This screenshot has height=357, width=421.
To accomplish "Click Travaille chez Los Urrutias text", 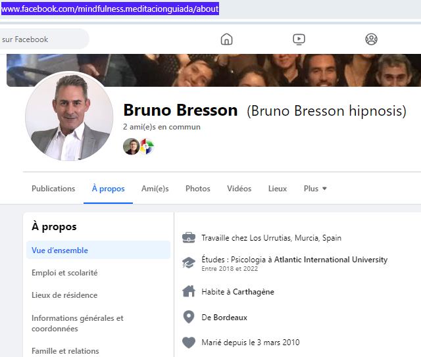I will pyautogui.click(x=271, y=238).
